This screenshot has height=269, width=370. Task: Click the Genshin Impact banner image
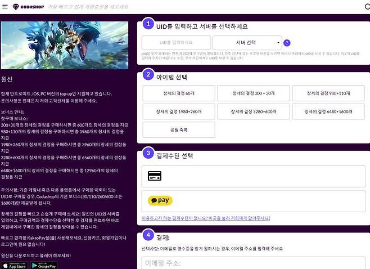65,46
